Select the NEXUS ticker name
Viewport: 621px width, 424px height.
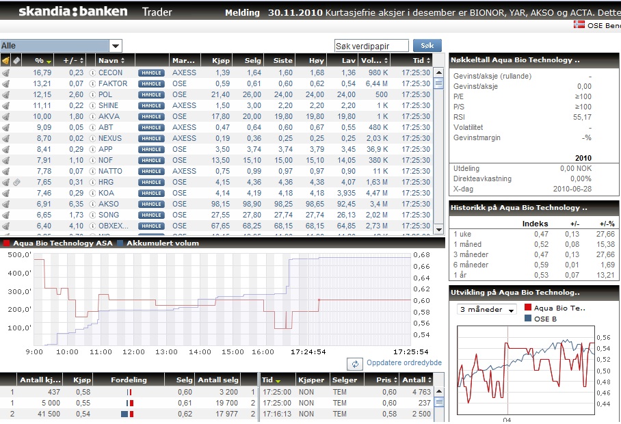[110, 139]
